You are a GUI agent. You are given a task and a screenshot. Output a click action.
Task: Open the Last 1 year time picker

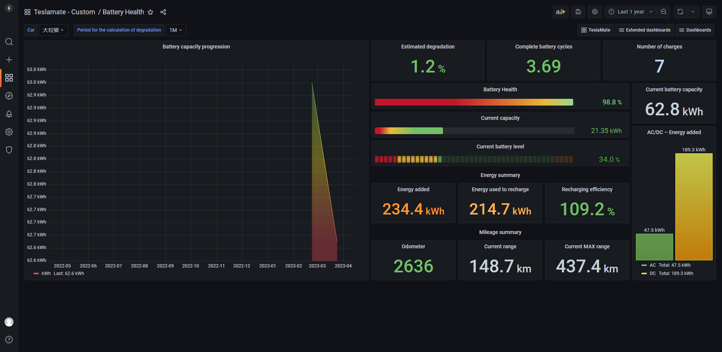[x=631, y=12]
